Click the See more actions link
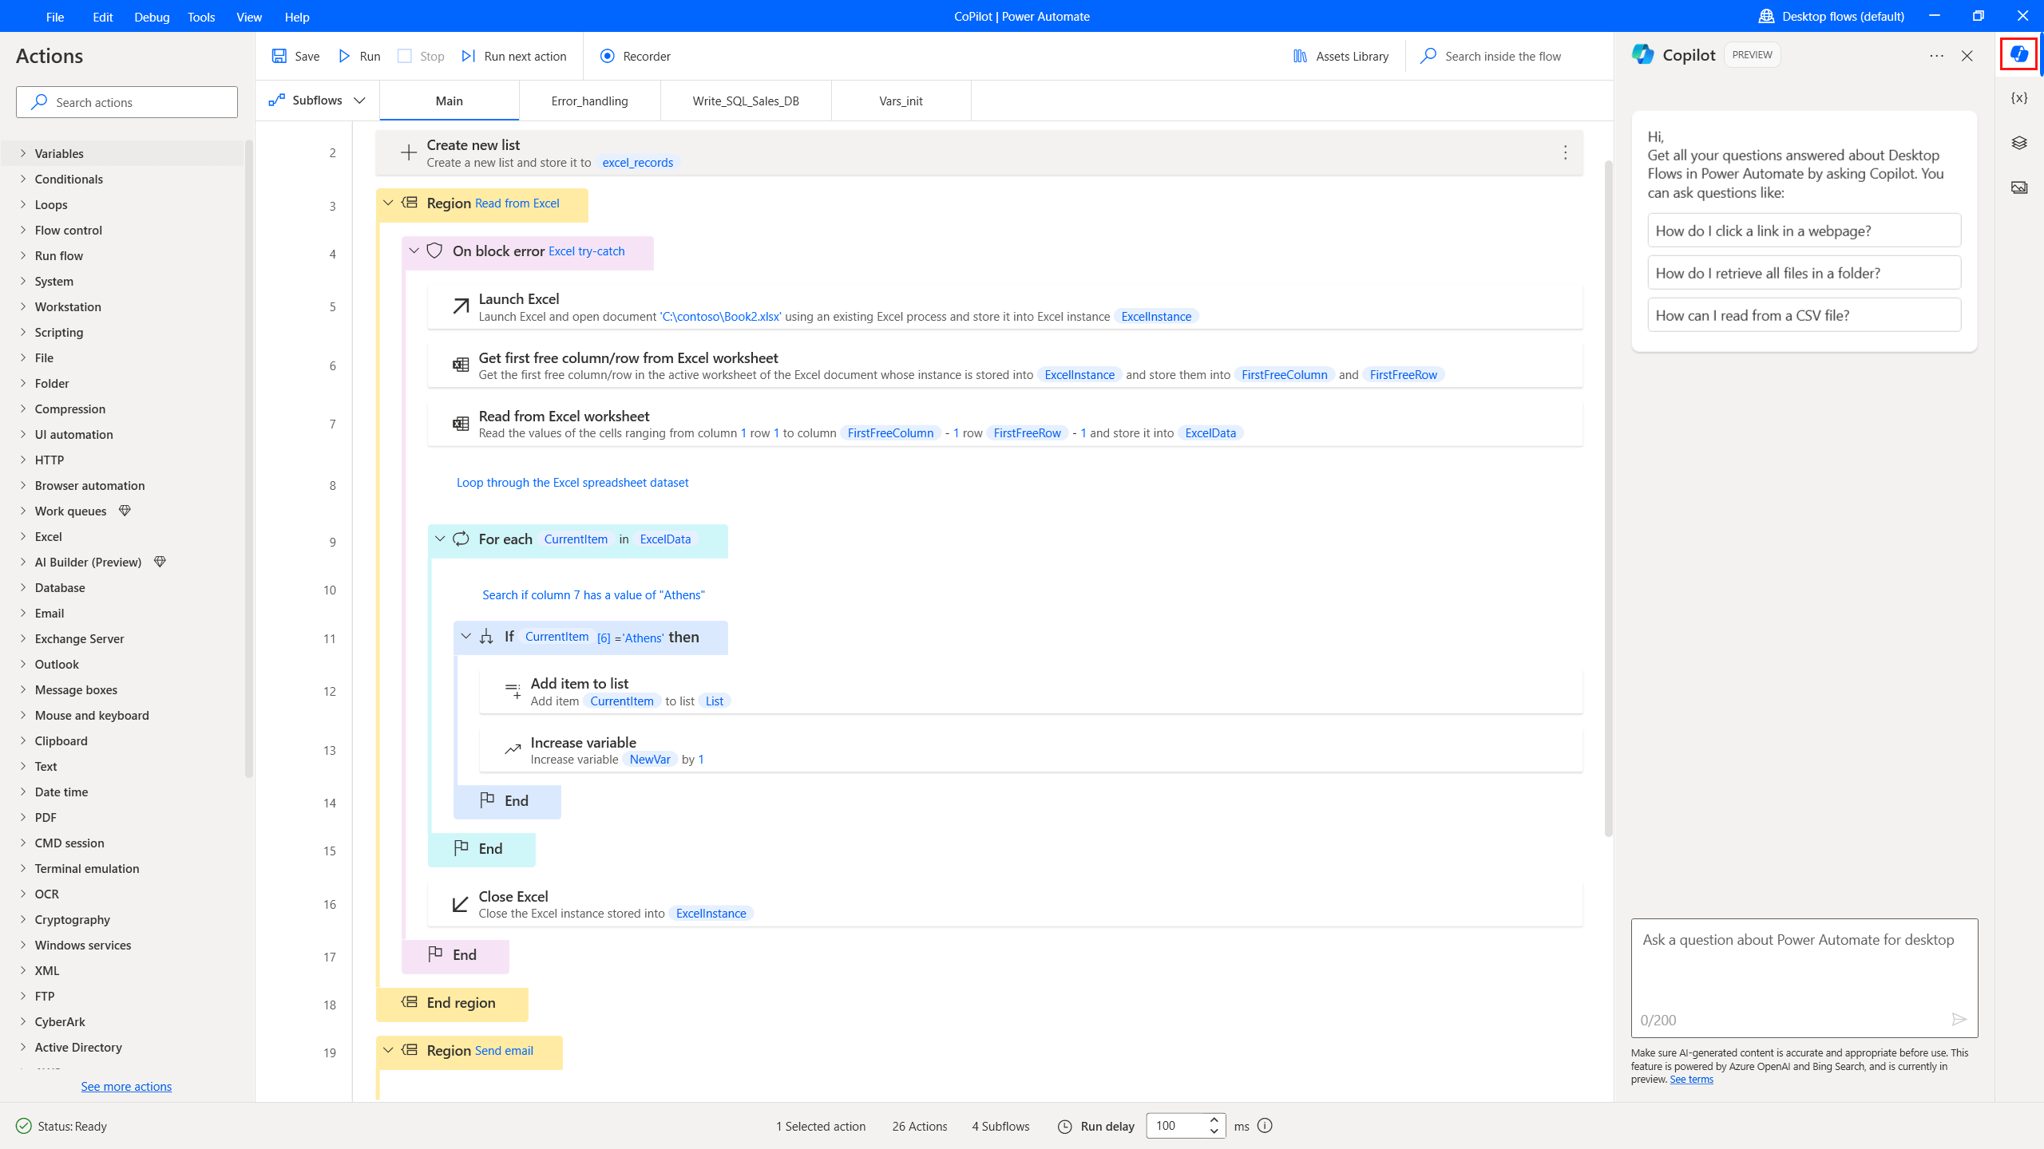This screenshot has width=2044, height=1149. coord(125,1086)
